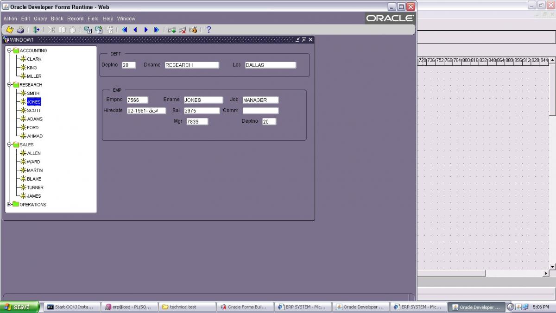Collapse the RESEARCH department node
The image size is (556, 313).
coord(9,85)
